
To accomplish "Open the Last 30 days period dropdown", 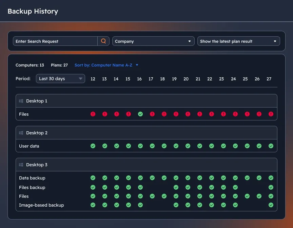I will (60, 78).
